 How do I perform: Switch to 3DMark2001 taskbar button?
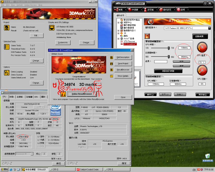(x=35, y=170)
